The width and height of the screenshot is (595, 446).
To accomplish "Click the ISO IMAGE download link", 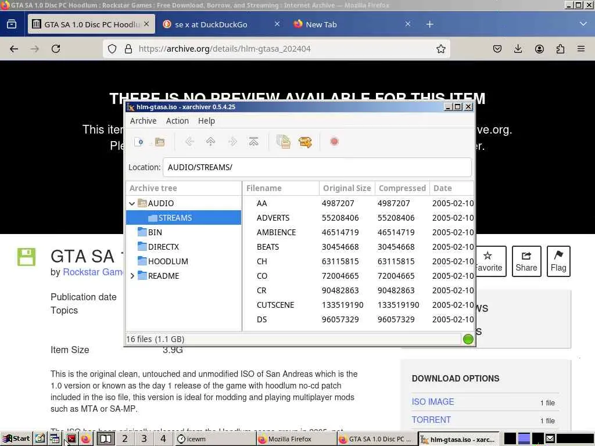I will pos(432,402).
